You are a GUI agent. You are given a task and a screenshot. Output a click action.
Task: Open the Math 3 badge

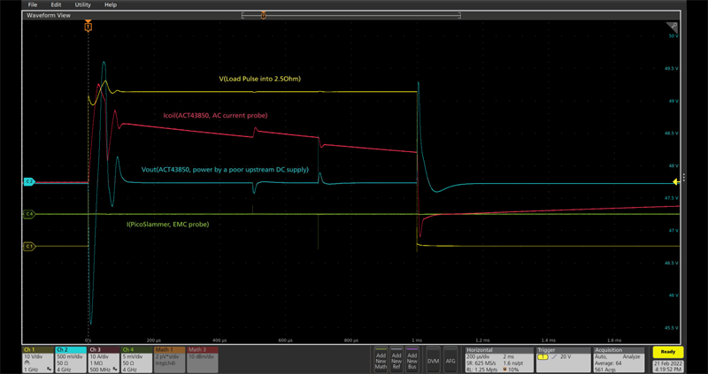(203, 360)
